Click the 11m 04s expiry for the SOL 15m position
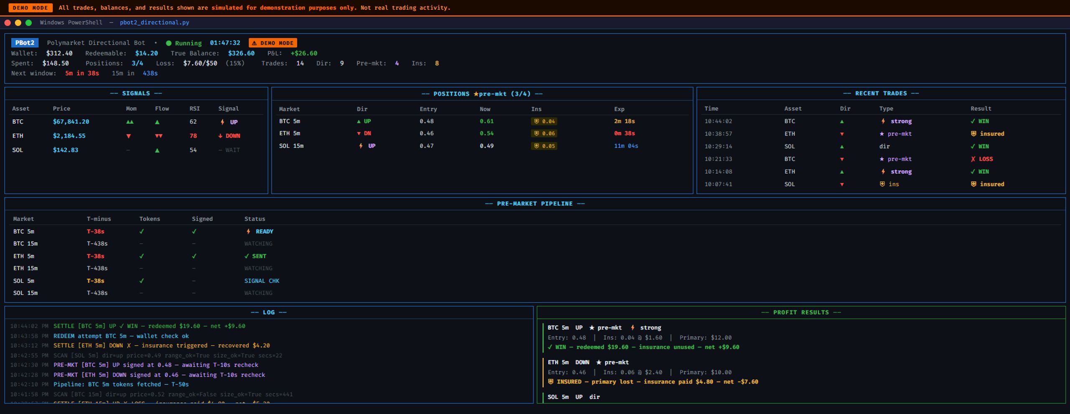This screenshot has height=414, width=1070. [x=626, y=146]
